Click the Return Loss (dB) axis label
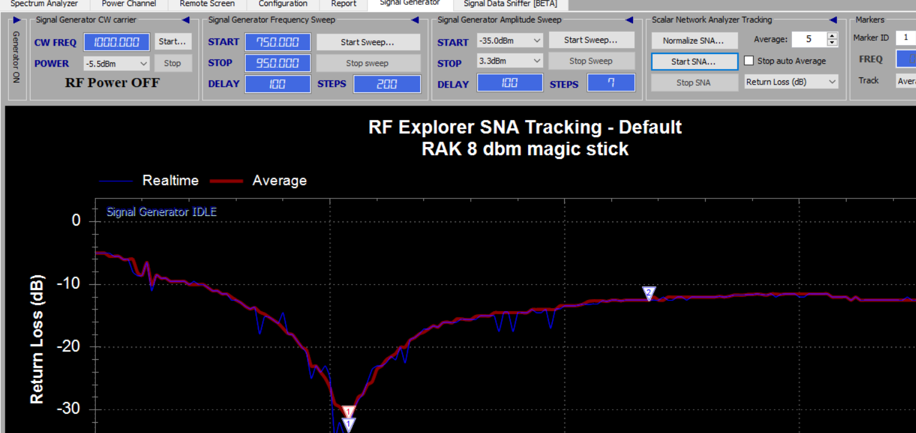Viewport: 916px width, 433px height. click(x=37, y=339)
